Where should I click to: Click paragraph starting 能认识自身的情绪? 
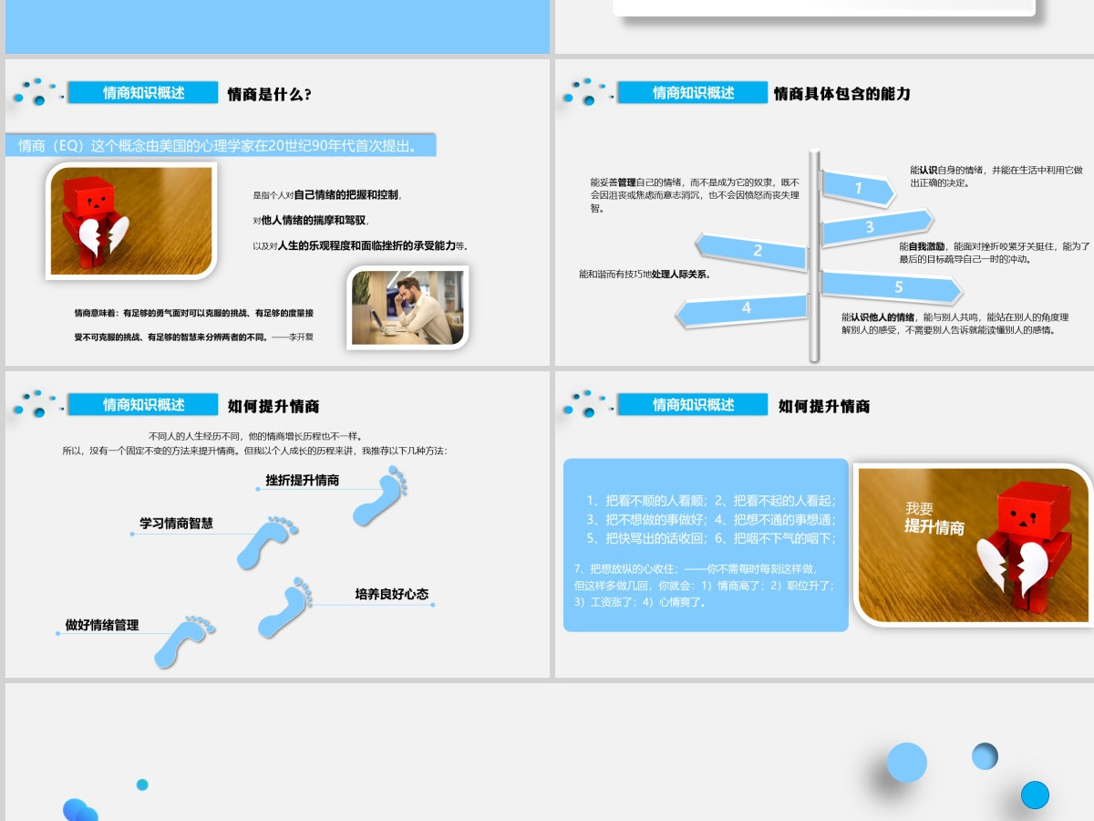coord(996,176)
